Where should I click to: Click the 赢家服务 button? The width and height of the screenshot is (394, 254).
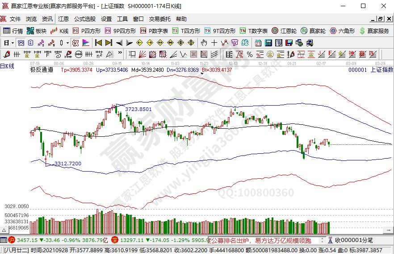tap(374, 31)
